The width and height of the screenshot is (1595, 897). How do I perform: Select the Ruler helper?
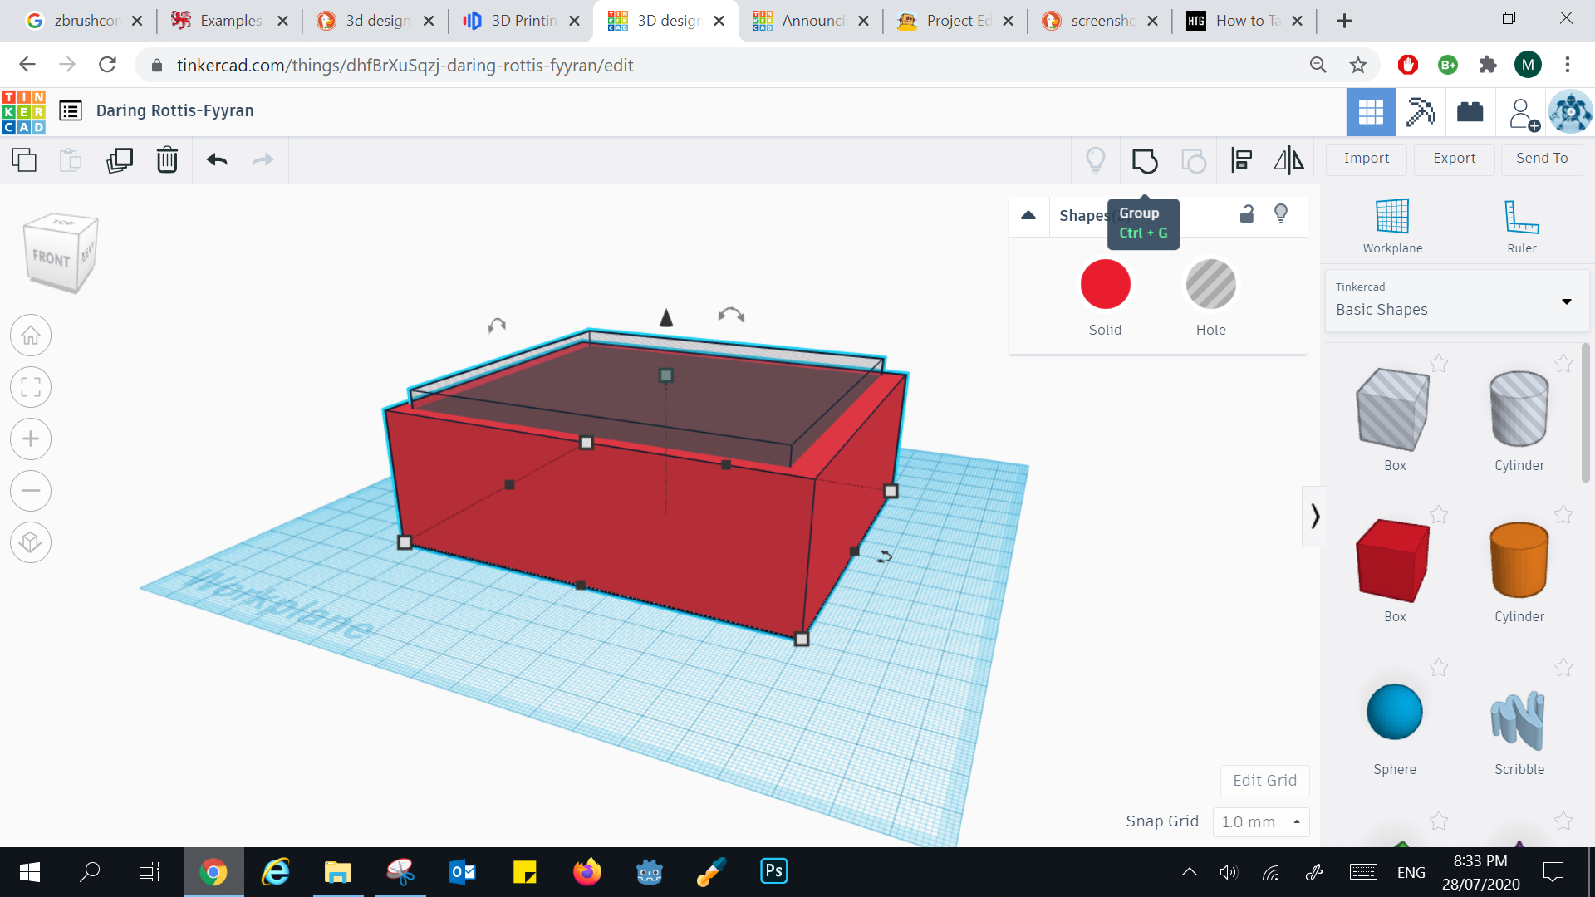coord(1520,224)
